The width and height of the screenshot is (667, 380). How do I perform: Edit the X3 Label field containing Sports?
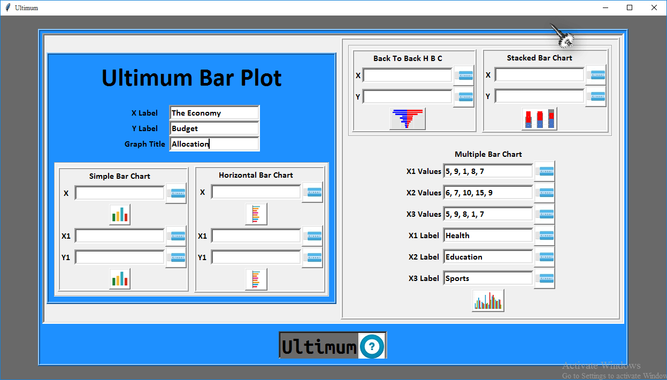tap(488, 278)
